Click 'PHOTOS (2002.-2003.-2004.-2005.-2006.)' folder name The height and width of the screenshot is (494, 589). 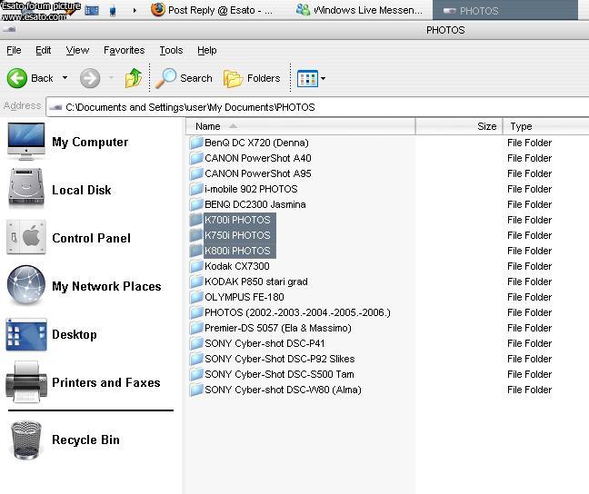click(297, 312)
